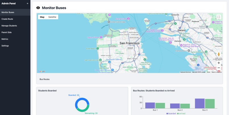Click the Bus 1 arrived green bar
This screenshot has height=115, width=229.
click(160, 106)
